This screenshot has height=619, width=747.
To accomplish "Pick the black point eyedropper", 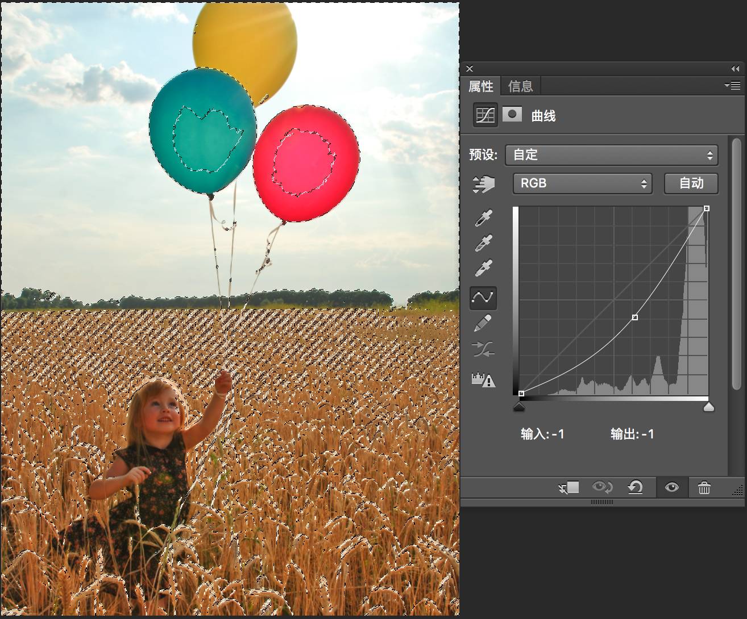I will click(483, 218).
